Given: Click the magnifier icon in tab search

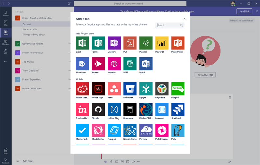Looking at the screenshot, I should click(182, 25).
